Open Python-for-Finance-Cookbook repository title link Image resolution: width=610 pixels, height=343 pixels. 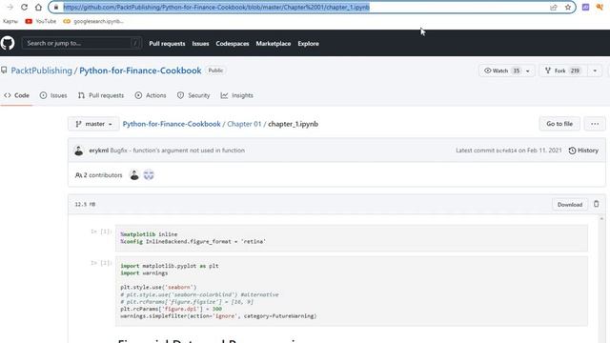(140, 71)
